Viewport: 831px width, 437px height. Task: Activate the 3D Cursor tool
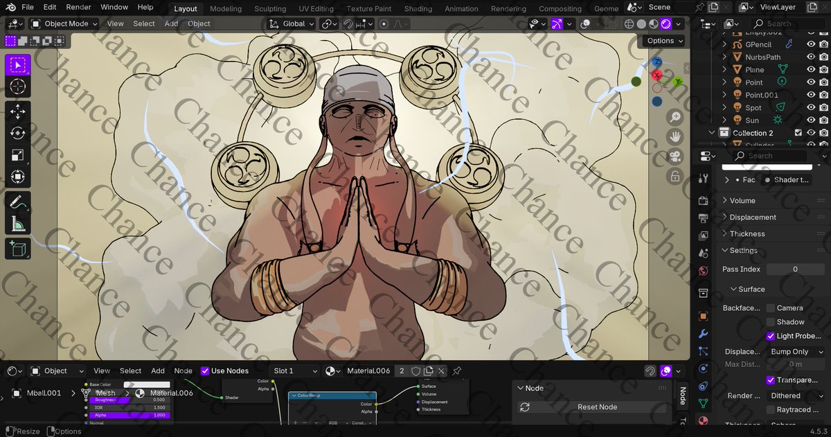18,87
